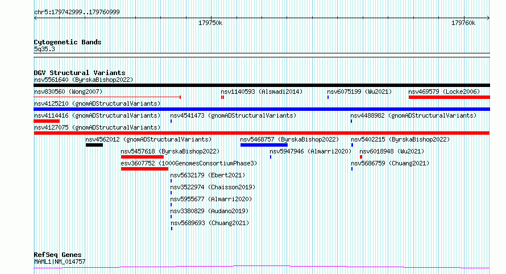Click blue marker under nsv4488982
The image size is (506, 274).
tap(351, 121)
